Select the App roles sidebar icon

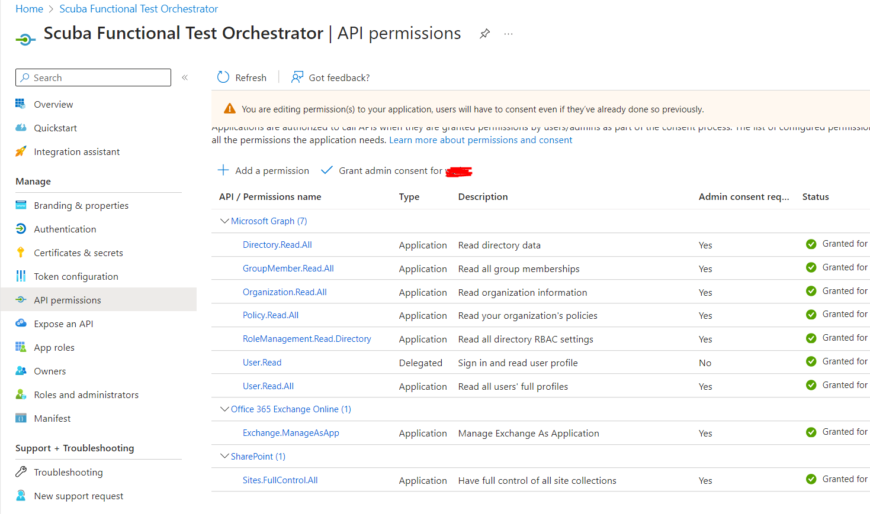21,347
